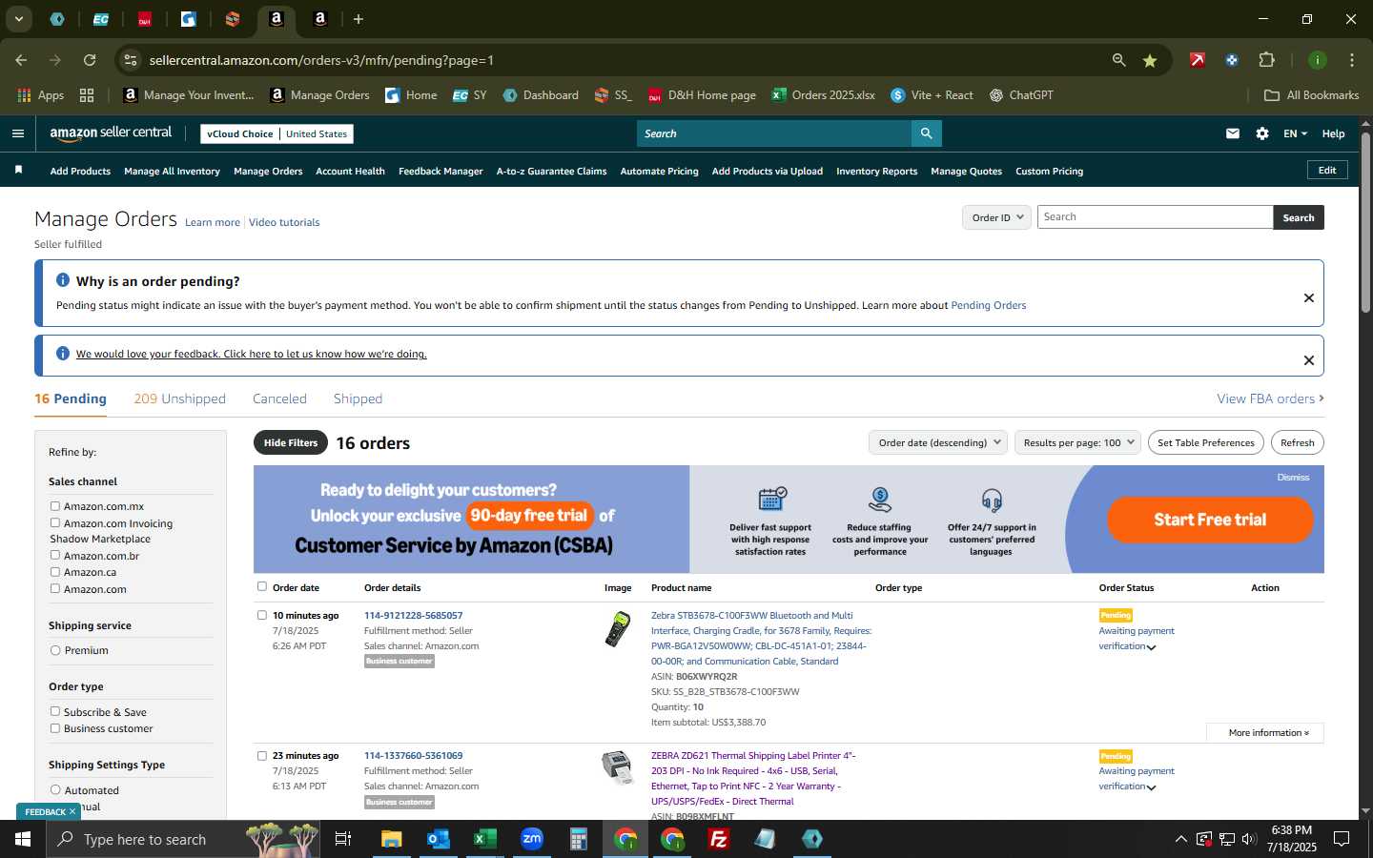Click the Zebra scanner product image
Screen dimensions: 1373x858
point(618,629)
